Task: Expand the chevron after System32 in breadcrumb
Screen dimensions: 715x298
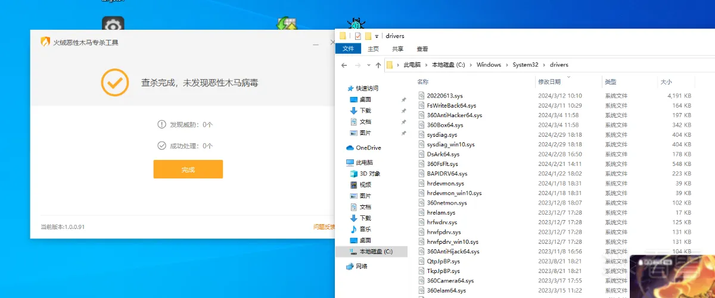Action: pyautogui.click(x=544, y=65)
